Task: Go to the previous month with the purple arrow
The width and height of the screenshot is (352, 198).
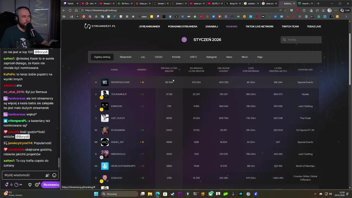Action: tap(184, 40)
